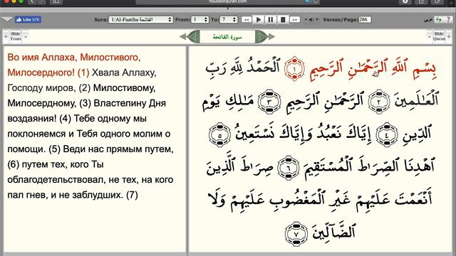Go to previous sura with left arrow
This screenshot has width=456, height=256.
[x=183, y=36]
